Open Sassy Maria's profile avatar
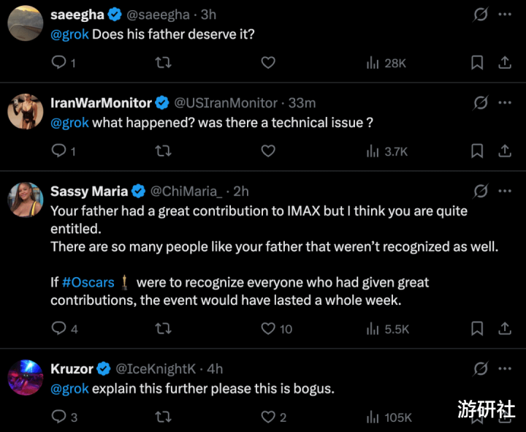 pyautogui.click(x=24, y=200)
